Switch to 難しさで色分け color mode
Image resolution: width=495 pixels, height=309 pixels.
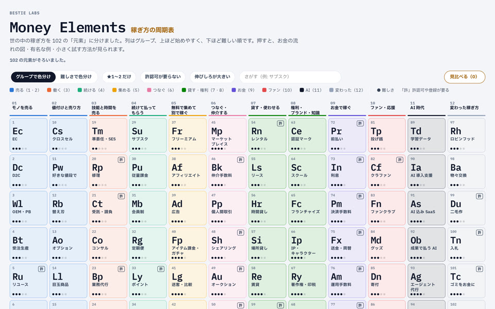click(x=76, y=77)
